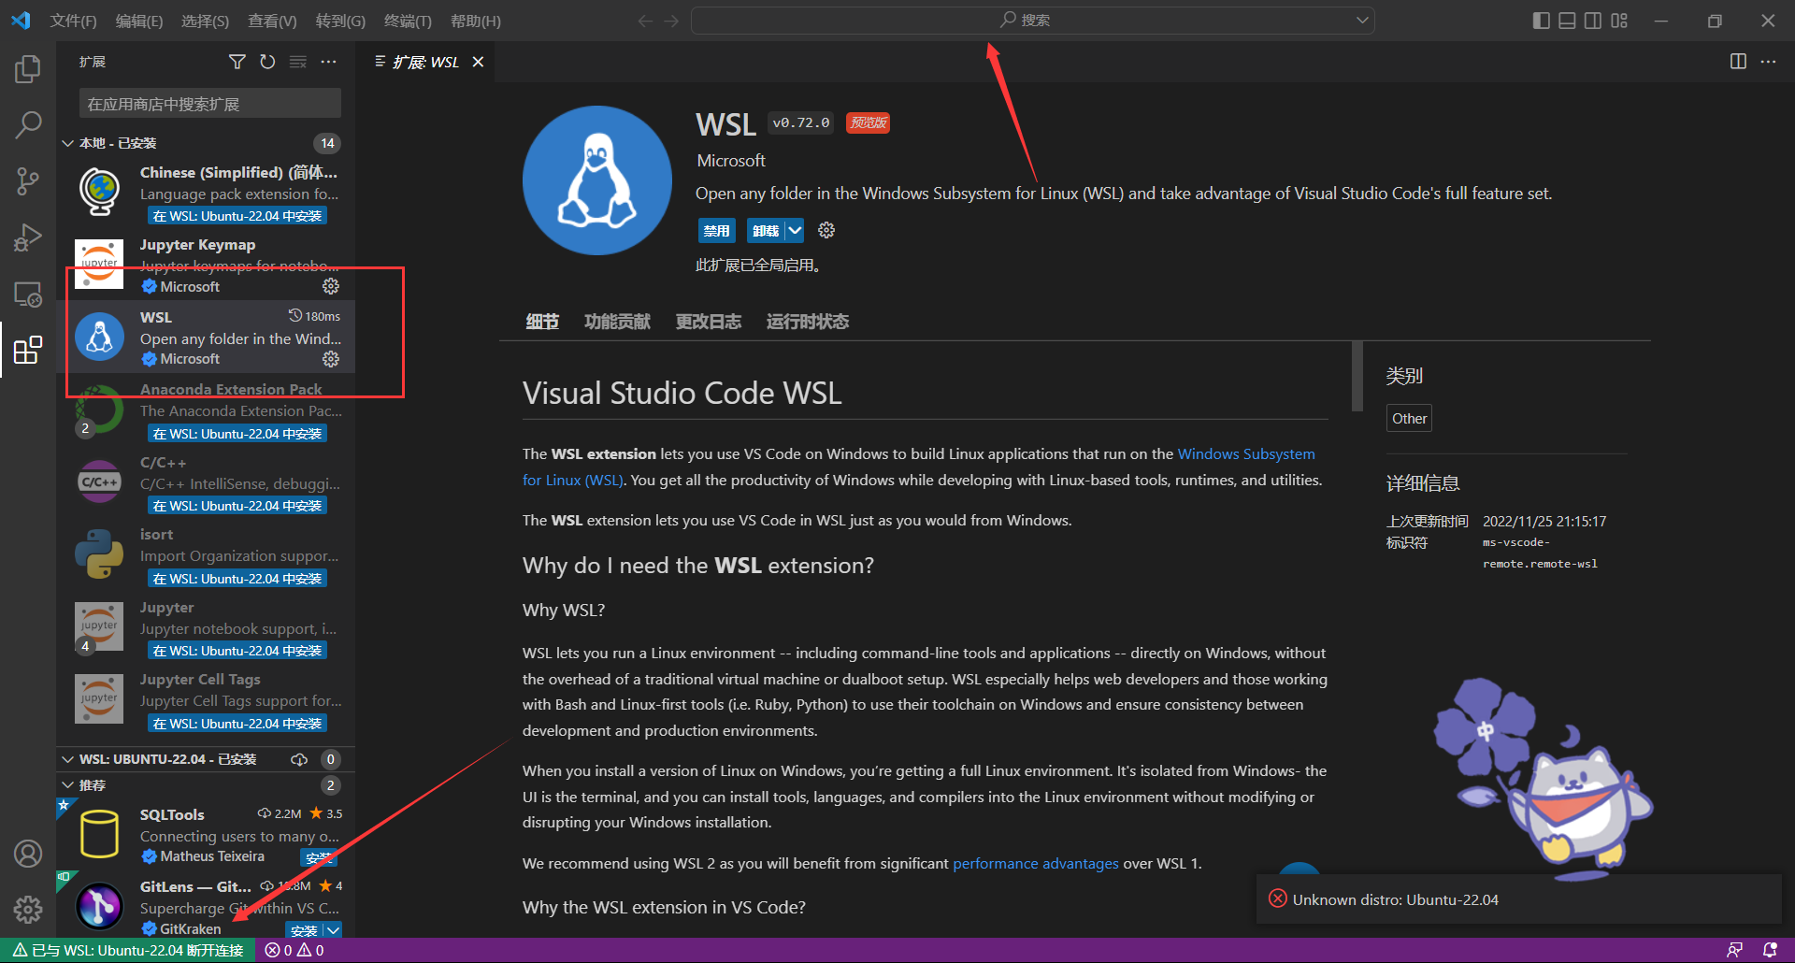Click errors and warnings count in status bar
Screen dimensions: 1795x963
pyautogui.click(x=294, y=950)
